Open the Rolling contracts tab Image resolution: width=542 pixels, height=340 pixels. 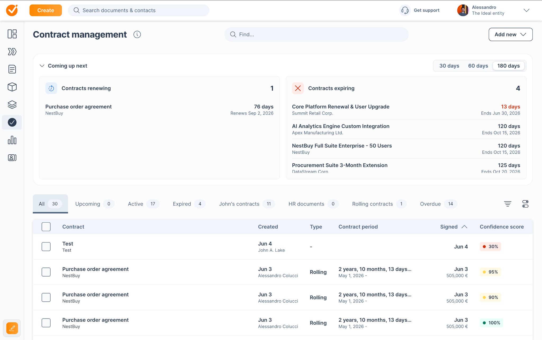point(379,204)
